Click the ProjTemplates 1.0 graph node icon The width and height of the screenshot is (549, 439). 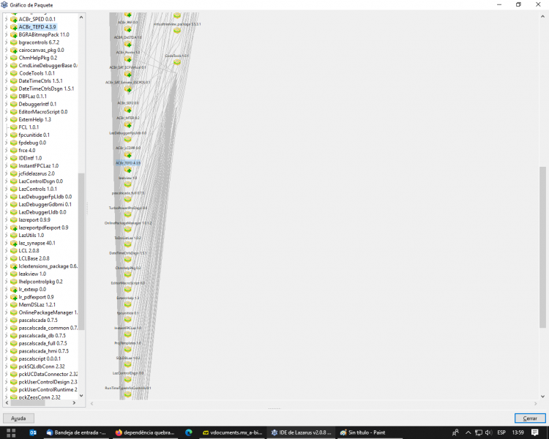coord(128,350)
